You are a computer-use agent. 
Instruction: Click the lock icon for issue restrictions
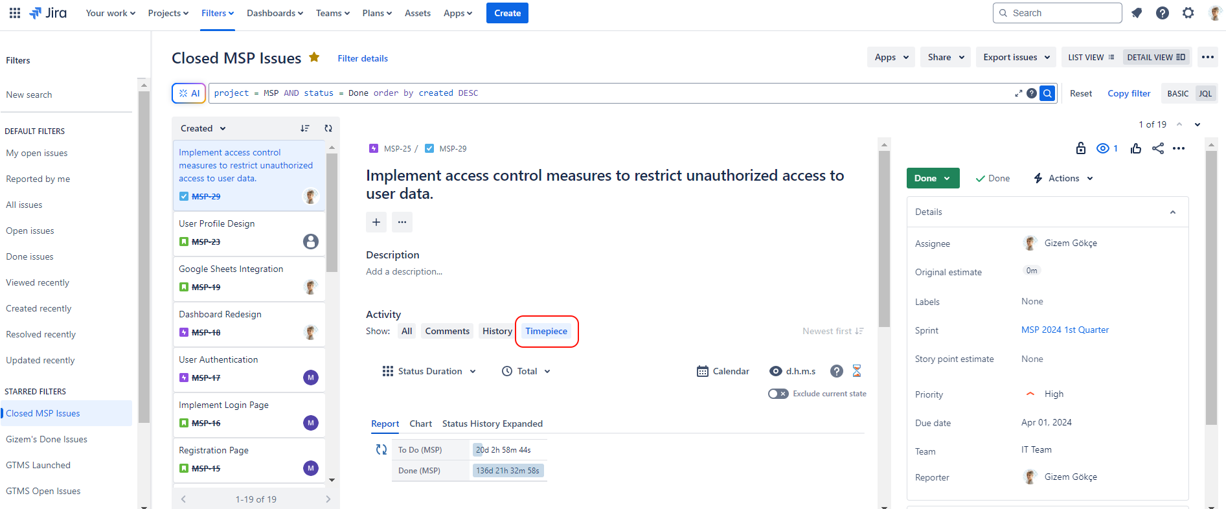pyautogui.click(x=1080, y=148)
